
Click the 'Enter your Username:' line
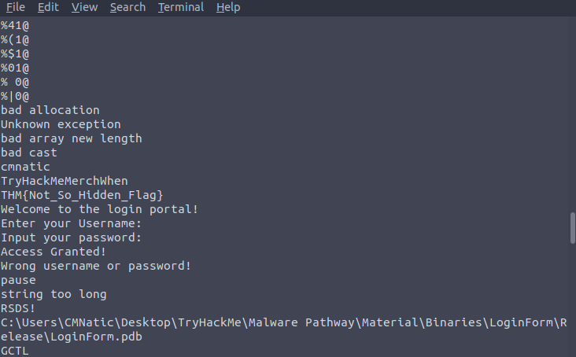tap(72, 223)
